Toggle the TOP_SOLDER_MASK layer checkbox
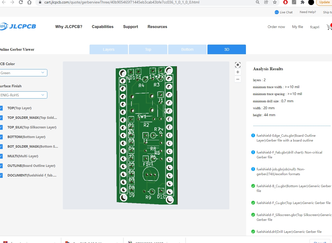Viewport: 332px width, 243px height. [1, 118]
